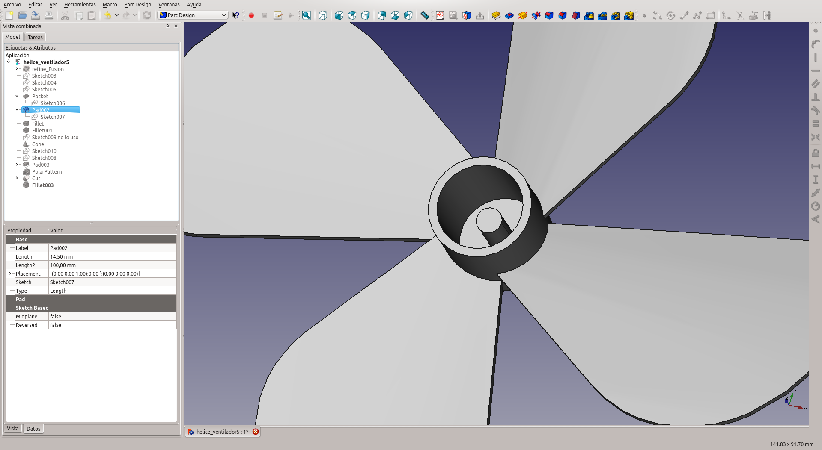Select Fillet003 in the model tree

click(42, 185)
